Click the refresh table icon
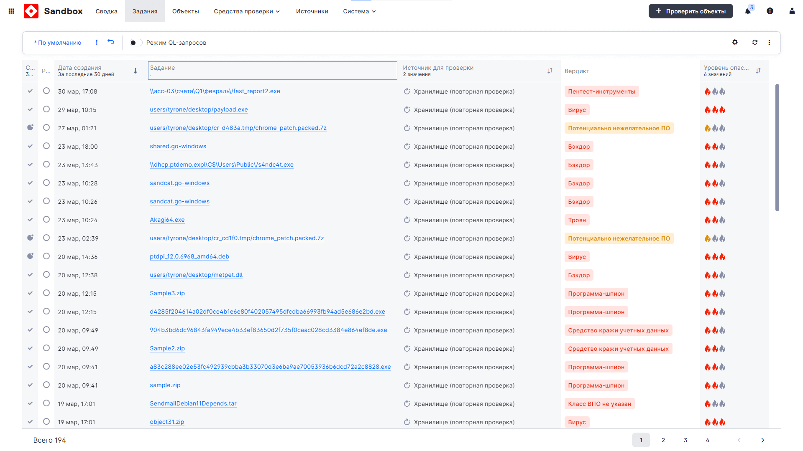The image size is (803, 451). click(x=755, y=42)
